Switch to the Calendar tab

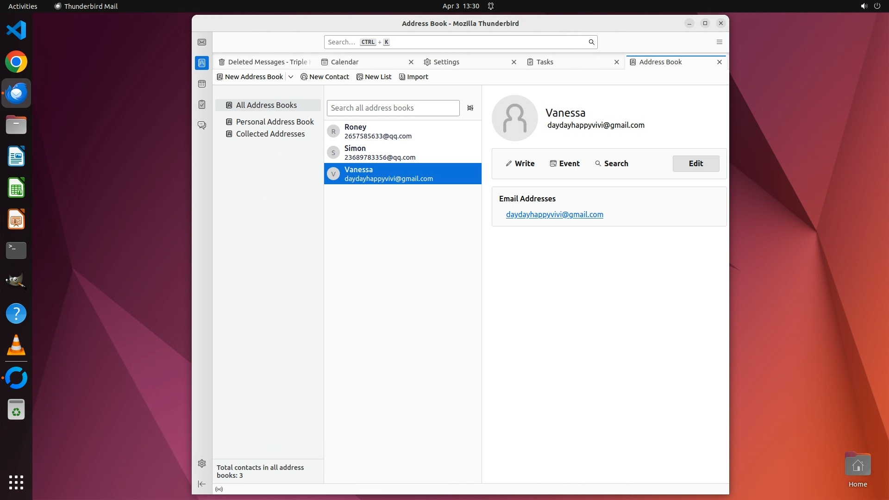click(344, 62)
